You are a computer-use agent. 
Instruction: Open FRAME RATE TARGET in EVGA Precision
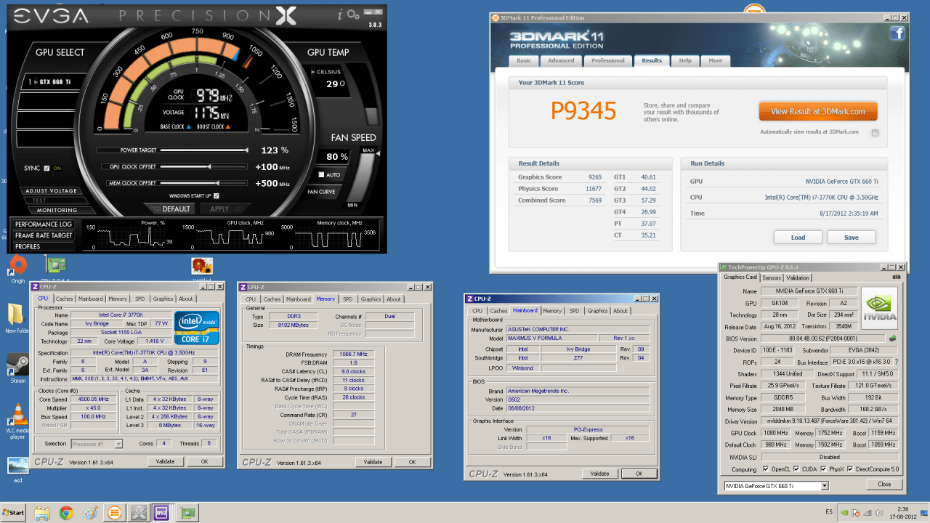pos(44,235)
